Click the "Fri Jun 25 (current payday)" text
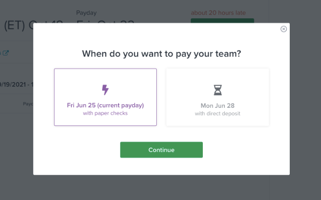Screen dimensions: 321x200 tap(105, 106)
